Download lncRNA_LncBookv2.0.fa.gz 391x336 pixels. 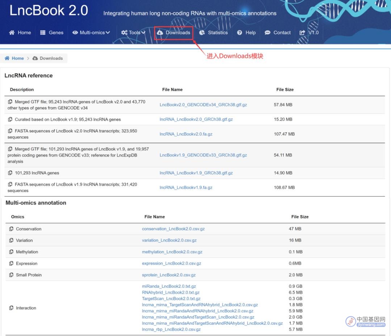tap(186, 134)
